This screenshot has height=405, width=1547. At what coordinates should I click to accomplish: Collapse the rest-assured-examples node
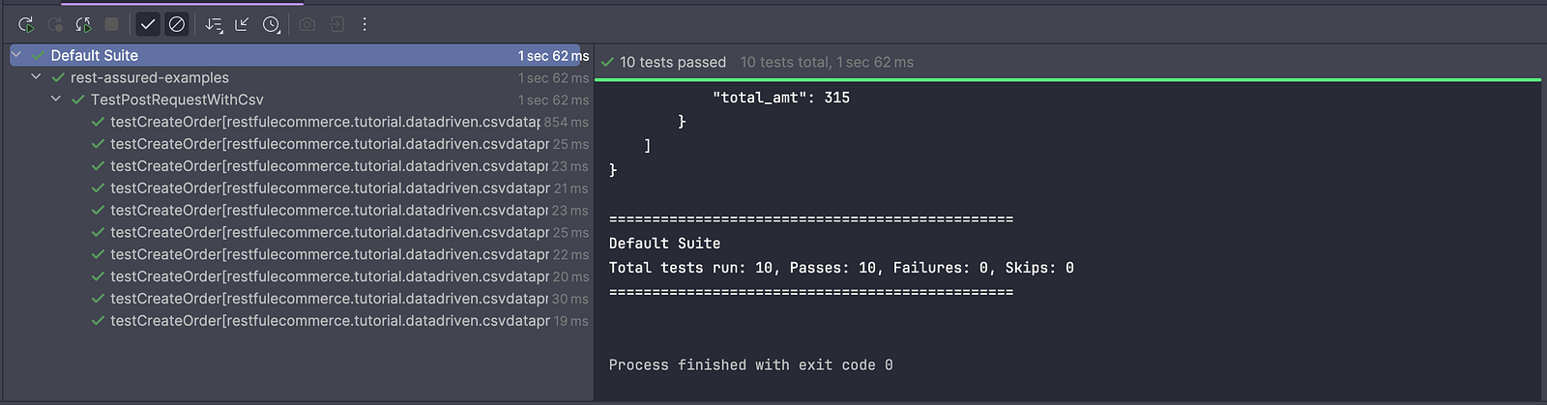tap(36, 77)
